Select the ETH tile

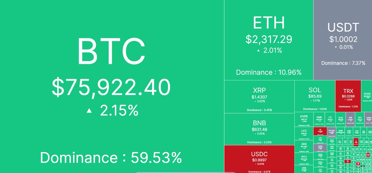pyautogui.click(x=268, y=40)
